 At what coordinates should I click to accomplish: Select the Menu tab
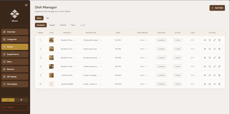click(39, 18)
